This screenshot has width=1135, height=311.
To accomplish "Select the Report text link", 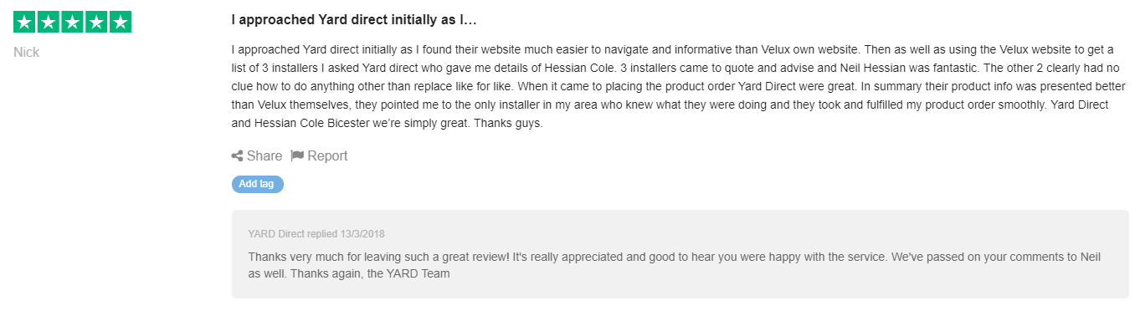I will point(327,155).
